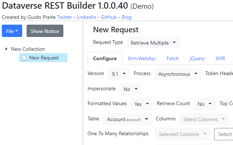This screenshot has height=145, width=233.
Task: Change the Process Asynchronous dropdown
Action: click(178, 74)
